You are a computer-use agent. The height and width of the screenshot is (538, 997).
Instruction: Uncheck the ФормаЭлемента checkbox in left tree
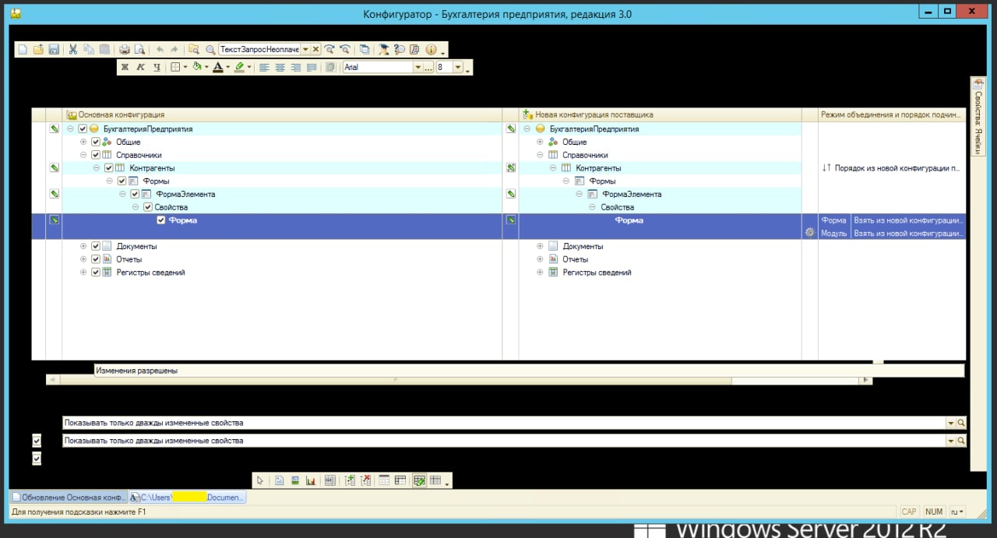[x=135, y=194]
